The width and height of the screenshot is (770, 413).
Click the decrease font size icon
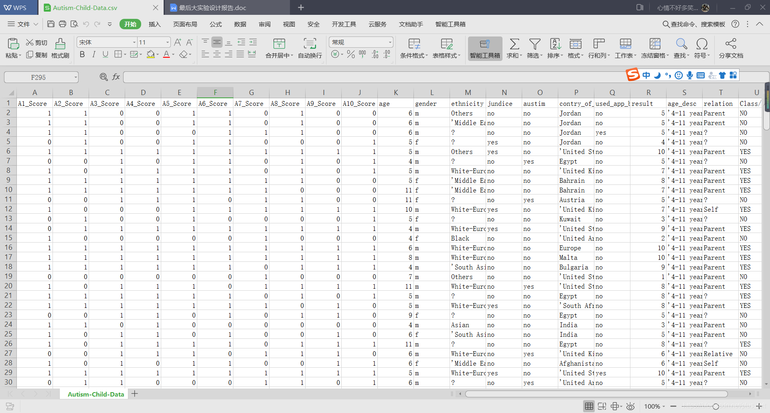click(189, 42)
